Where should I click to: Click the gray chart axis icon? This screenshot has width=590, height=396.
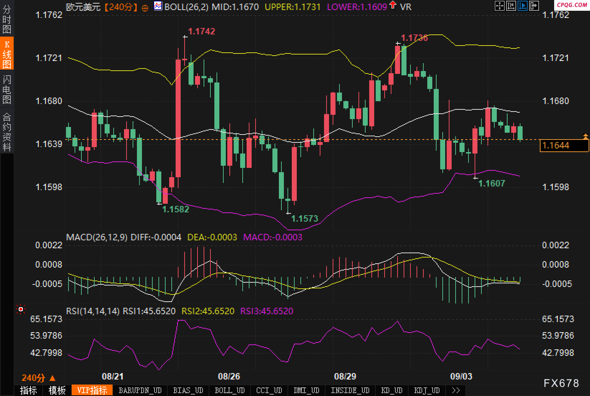[x=511, y=6]
